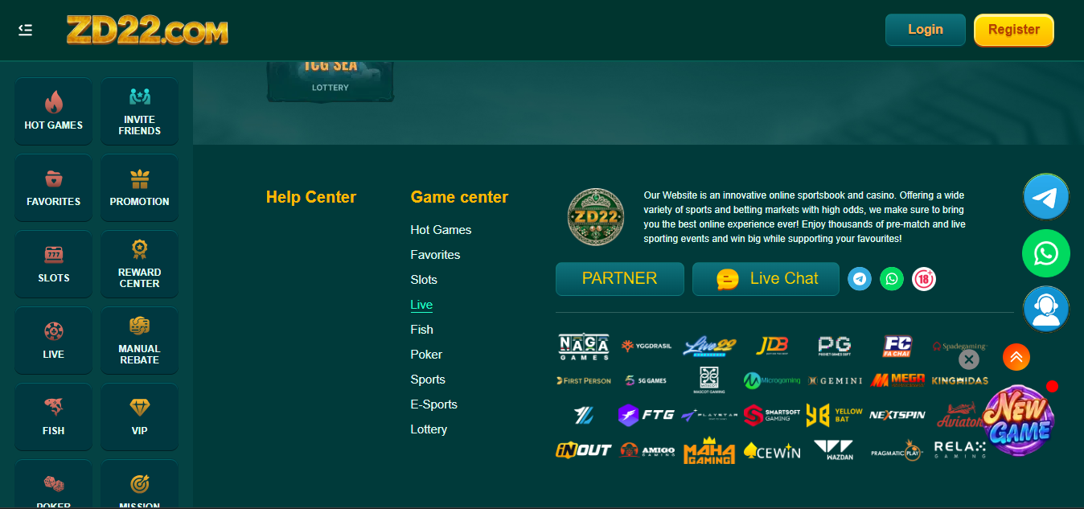
Task: Click the Login button
Action: coord(925,30)
